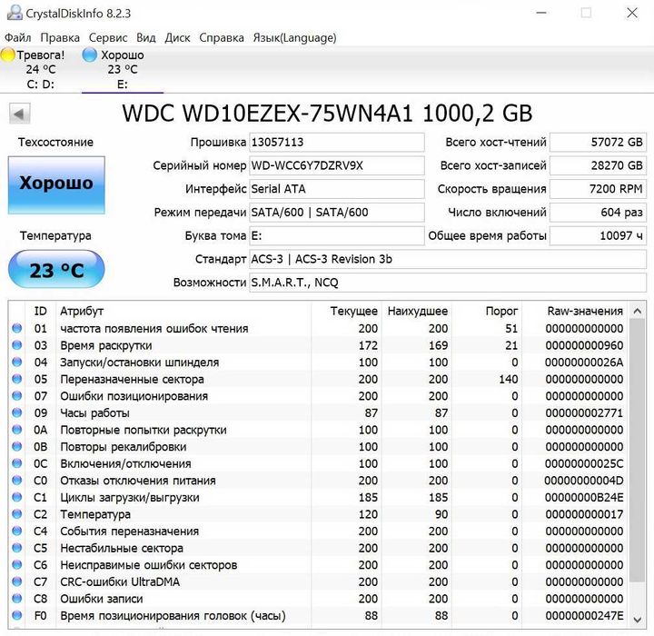Screen dimensions: 654x636
Task: Click status dot for attribute 01 row
Action: [17, 328]
